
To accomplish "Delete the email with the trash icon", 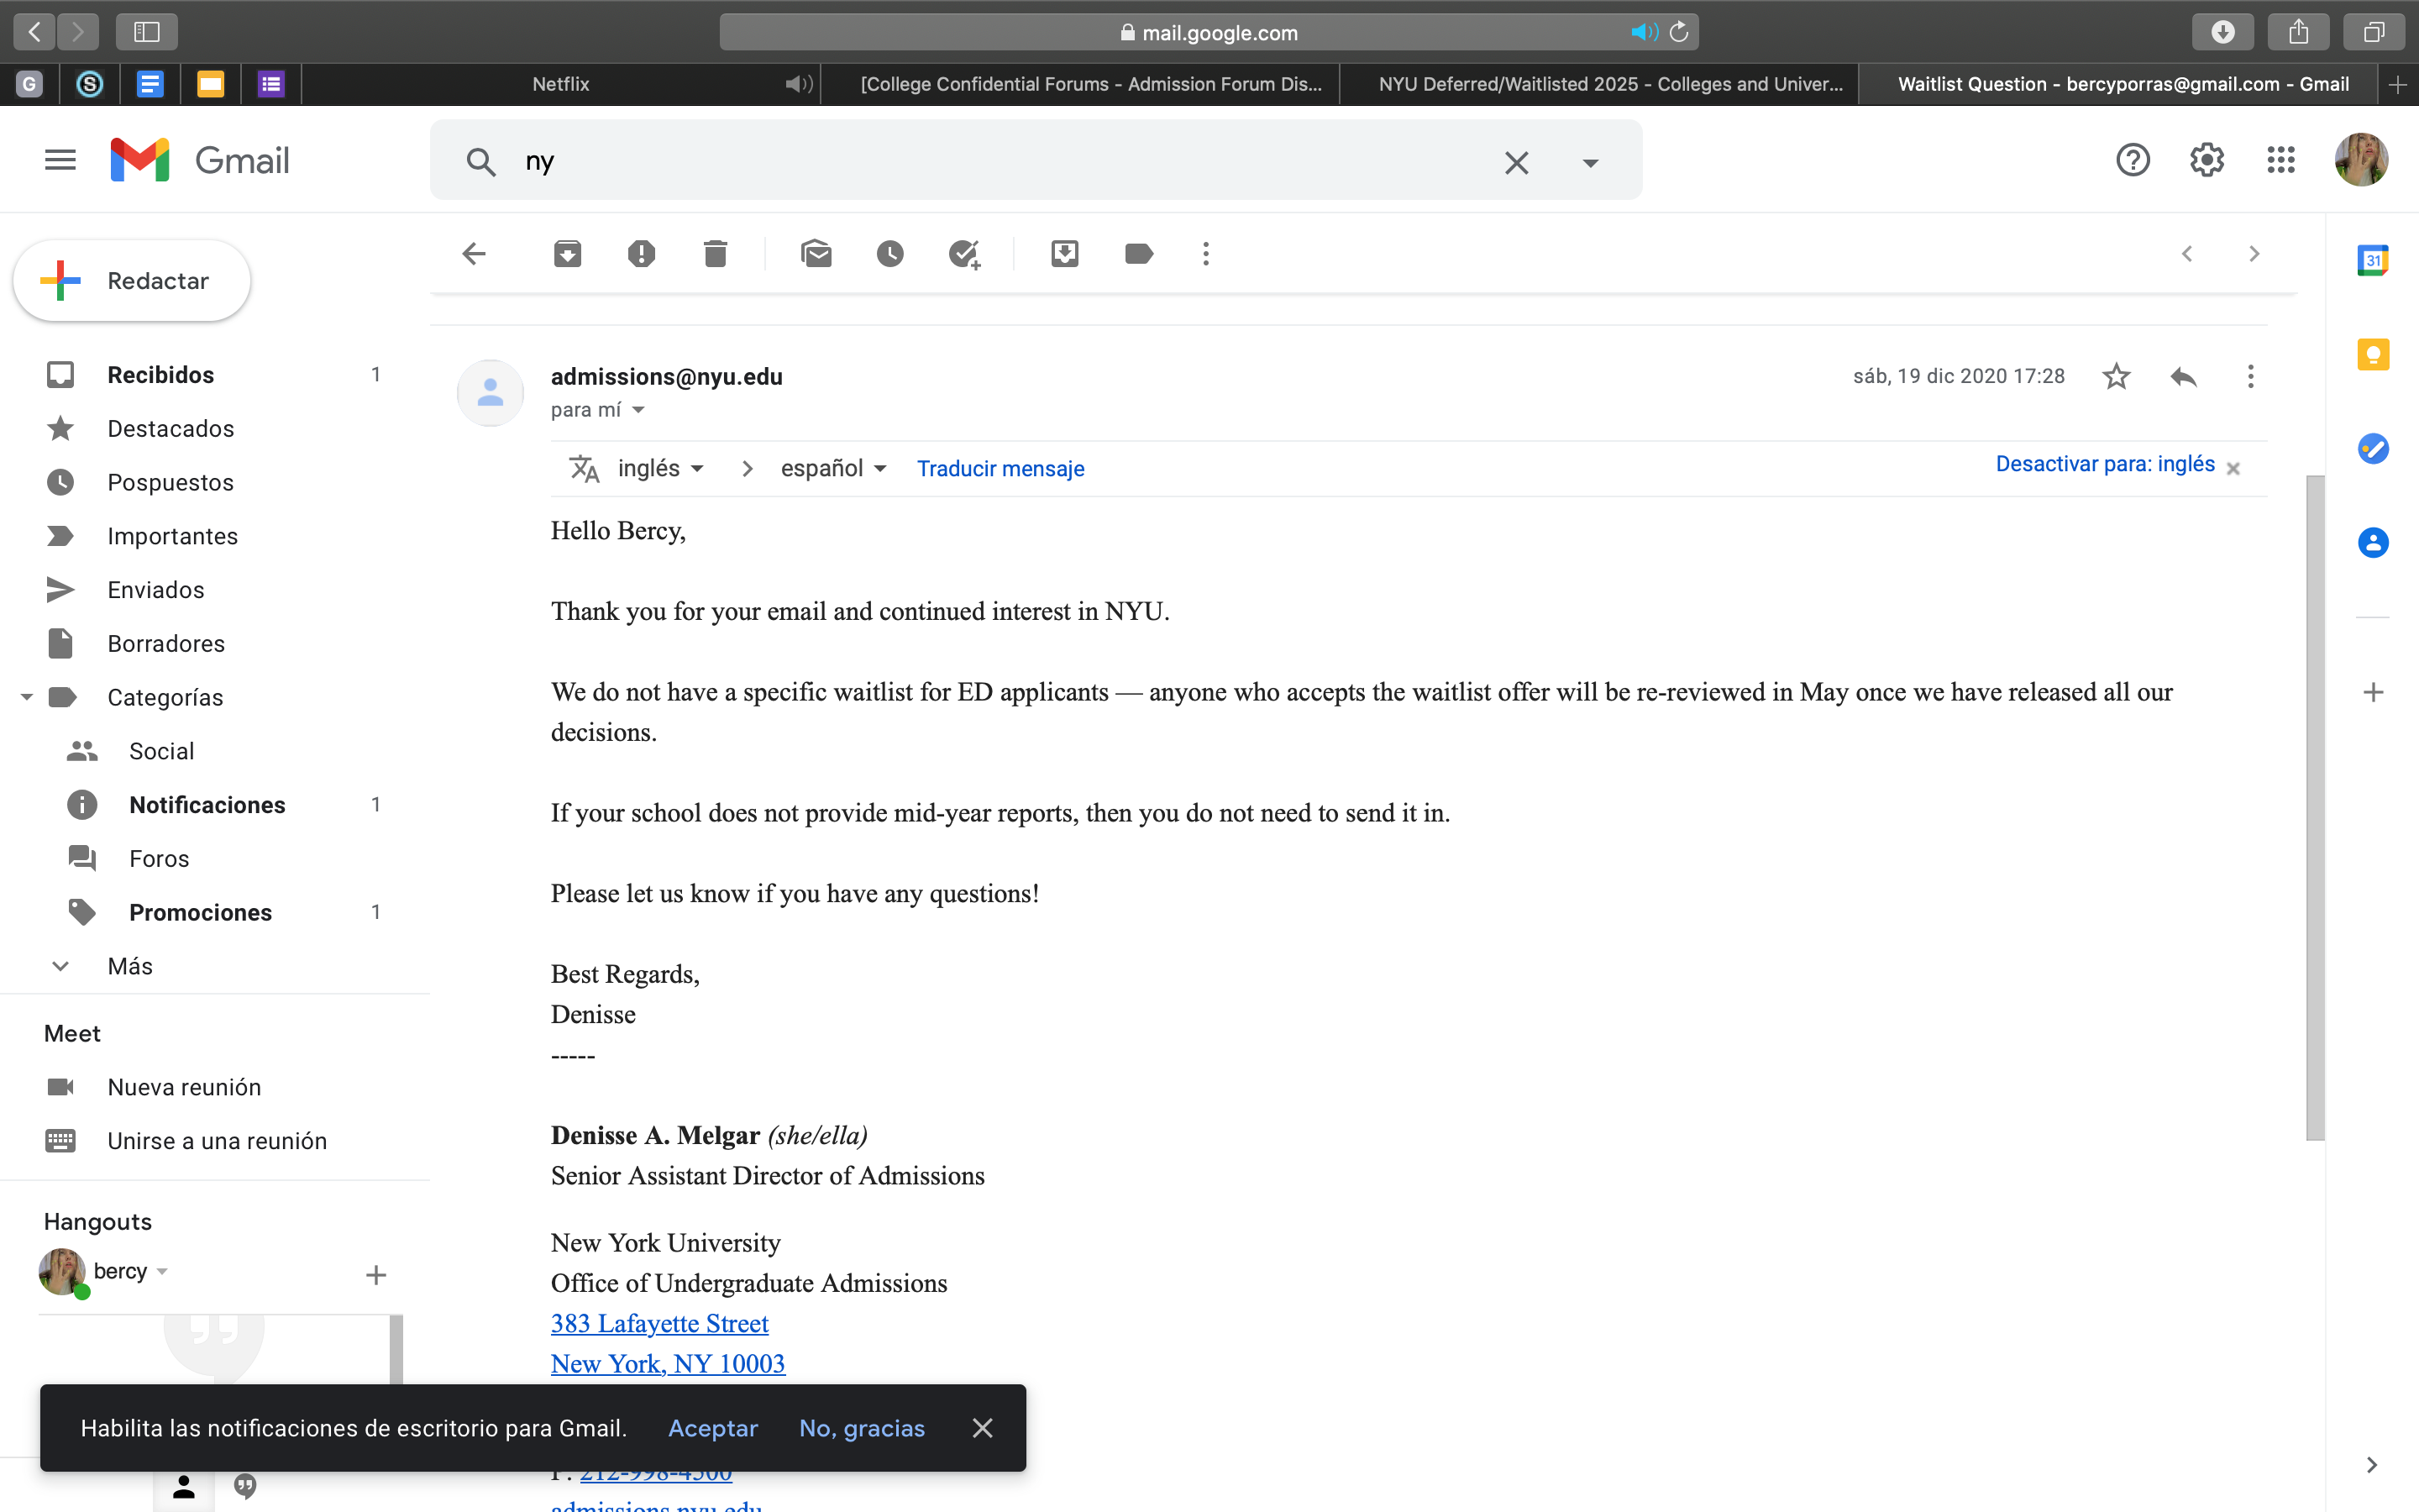I will pyautogui.click(x=716, y=254).
